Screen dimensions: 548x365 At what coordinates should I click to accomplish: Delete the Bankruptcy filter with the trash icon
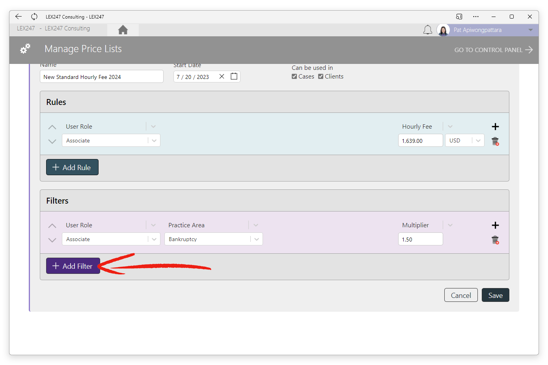point(495,240)
